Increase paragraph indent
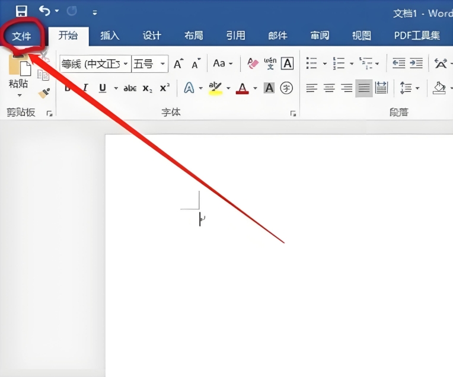The image size is (453, 377). (x=416, y=63)
